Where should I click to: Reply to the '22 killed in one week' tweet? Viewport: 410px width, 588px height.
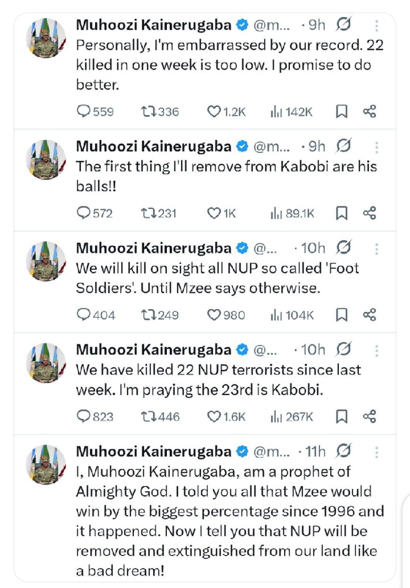pos(84,112)
